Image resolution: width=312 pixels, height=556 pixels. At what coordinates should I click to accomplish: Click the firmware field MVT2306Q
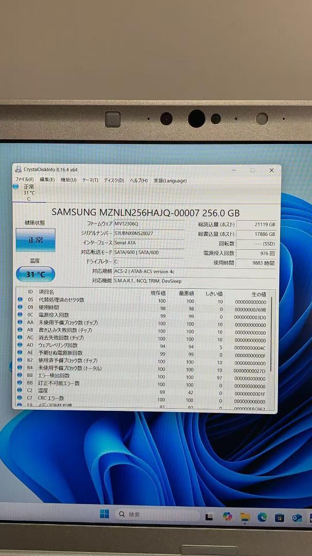(149, 224)
